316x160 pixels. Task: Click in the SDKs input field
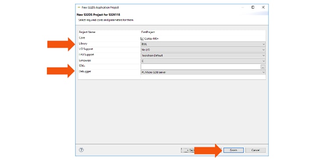pos(201,67)
